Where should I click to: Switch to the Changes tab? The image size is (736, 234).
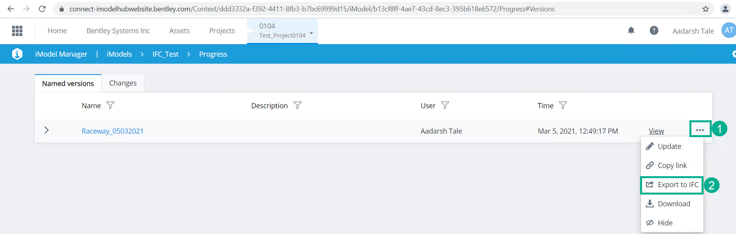pyautogui.click(x=123, y=83)
